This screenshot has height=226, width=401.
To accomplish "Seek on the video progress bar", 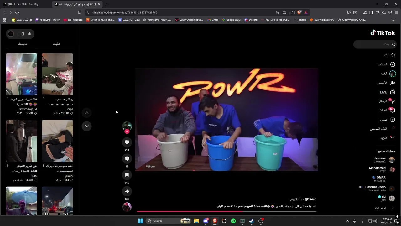I will [227, 211].
